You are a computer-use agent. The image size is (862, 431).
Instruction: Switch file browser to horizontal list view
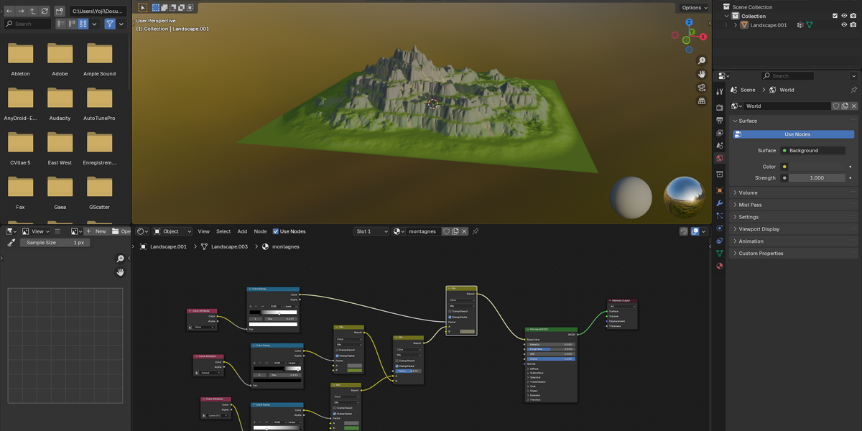click(72, 24)
